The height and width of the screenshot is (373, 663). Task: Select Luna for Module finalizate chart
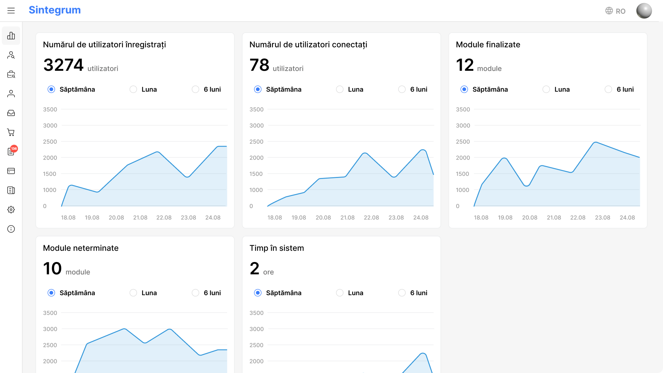click(x=546, y=89)
